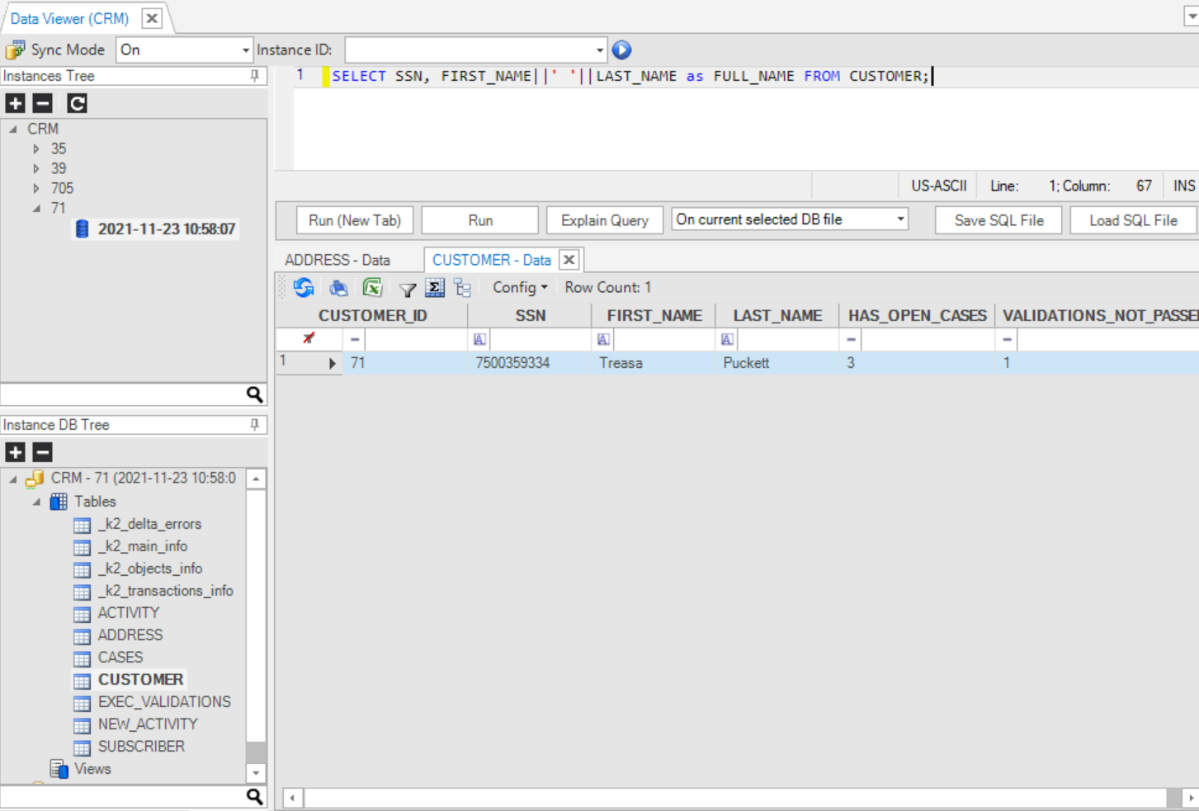Expand instance 705 in the tree
This screenshot has height=811, width=1199.
[x=36, y=188]
